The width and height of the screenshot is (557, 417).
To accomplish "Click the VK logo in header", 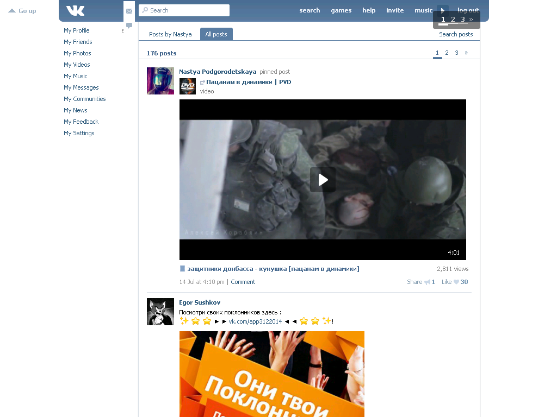I will point(75,11).
